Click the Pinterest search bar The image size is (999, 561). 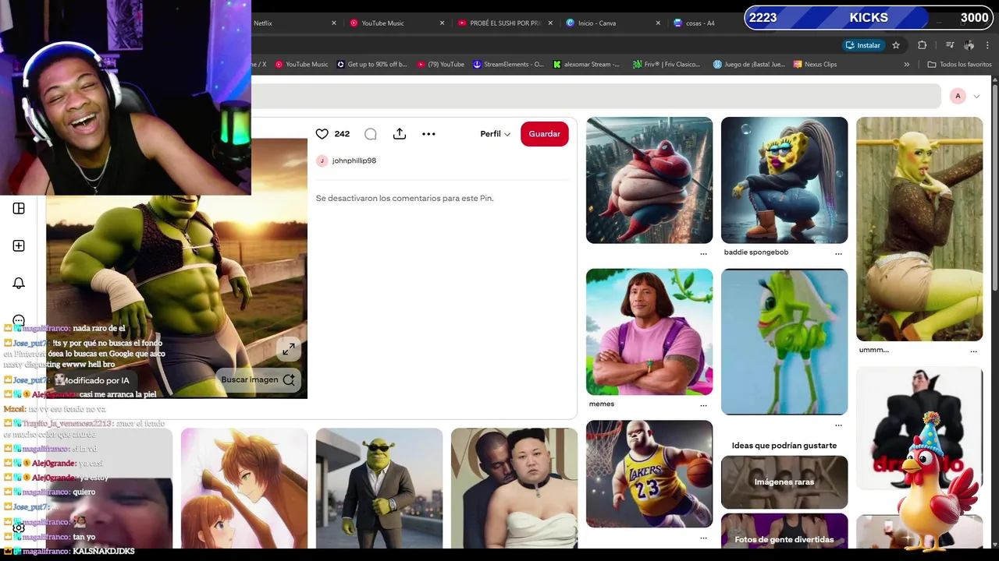[x=595, y=96]
